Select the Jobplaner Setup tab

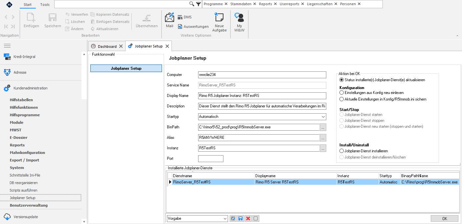tap(149, 46)
